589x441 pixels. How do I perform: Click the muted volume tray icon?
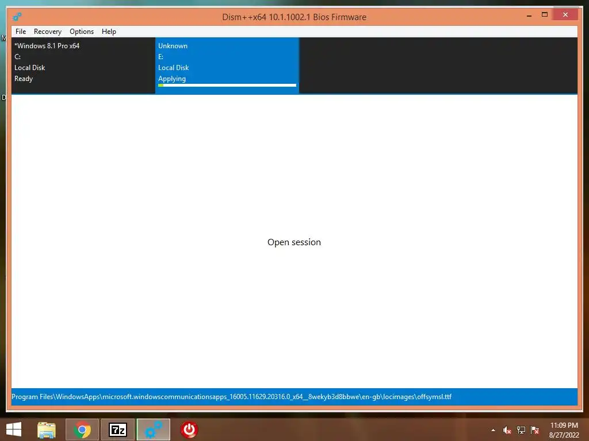click(x=507, y=430)
